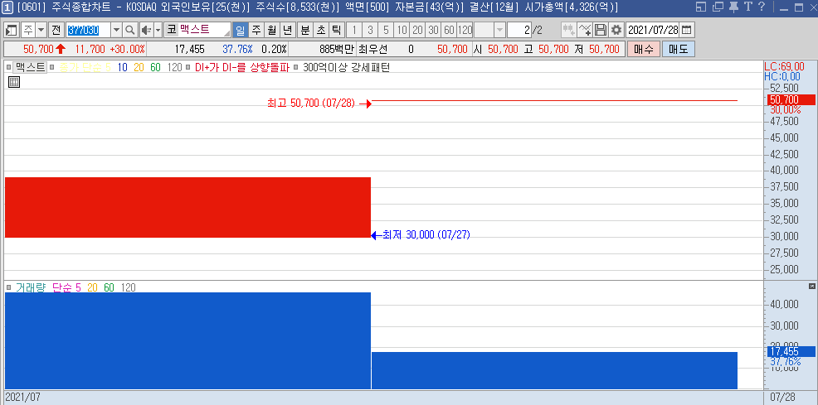
Task: Expand the speaker options dropdown arrow
Action: click(x=158, y=30)
